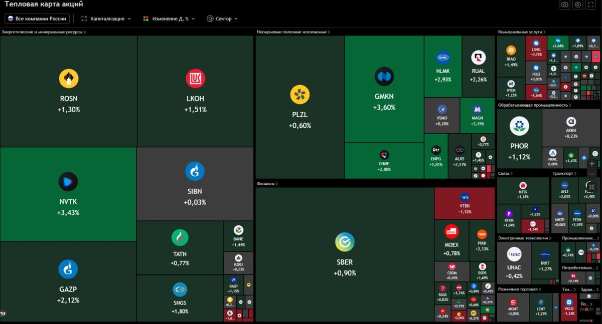This screenshot has width=602, height=324.
Task: Take a snapshot with the camera icon
Action: pos(565,5)
